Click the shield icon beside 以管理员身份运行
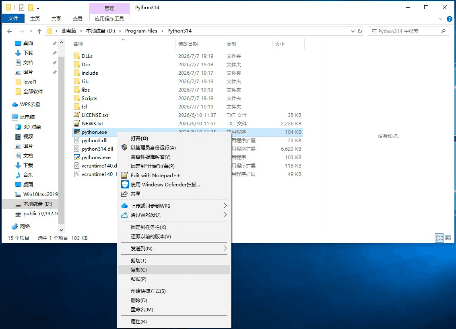Viewport: 456px width, 329px height. [x=124, y=147]
